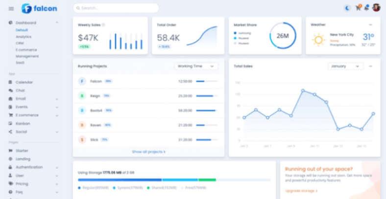
Task: Toggle the sidebar hamburger menu
Action: [x=11, y=9]
